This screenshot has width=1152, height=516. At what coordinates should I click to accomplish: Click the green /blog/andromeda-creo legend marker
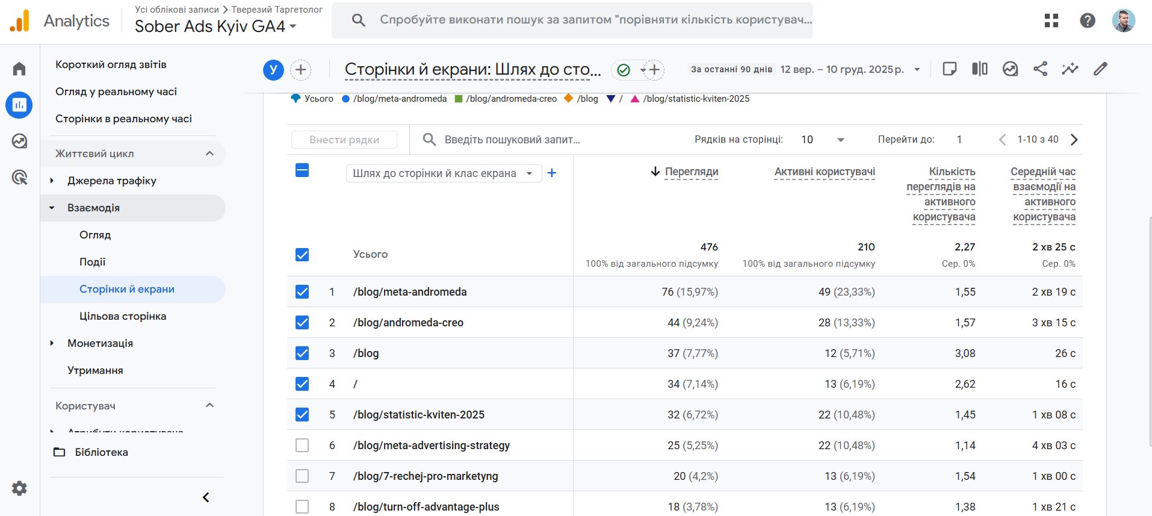(459, 99)
